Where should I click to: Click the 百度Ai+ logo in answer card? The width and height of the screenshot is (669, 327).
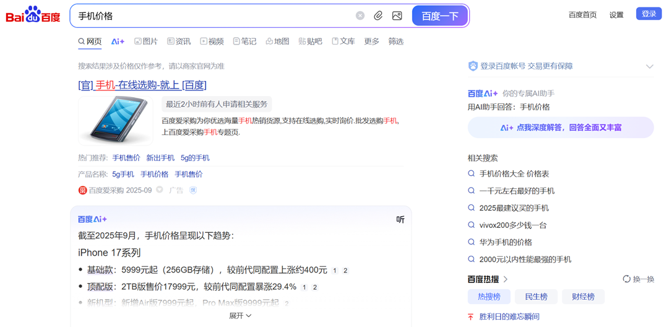(93, 219)
